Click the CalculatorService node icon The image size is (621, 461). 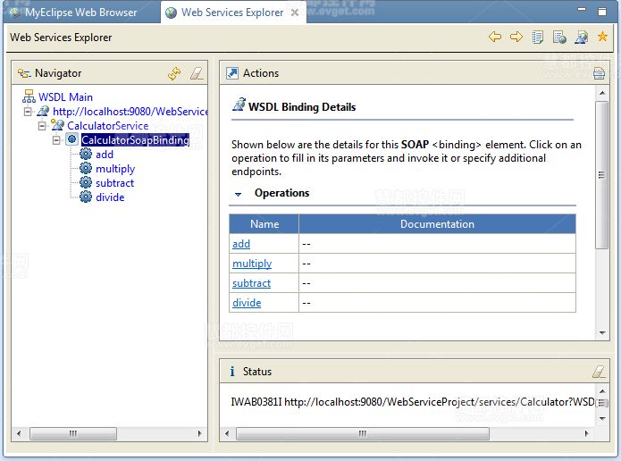(x=57, y=125)
